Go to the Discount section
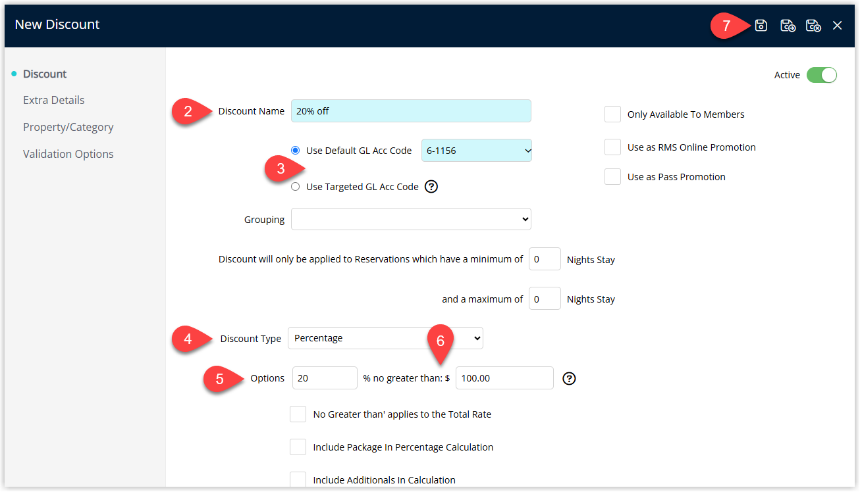This screenshot has height=492, width=860. [45, 74]
